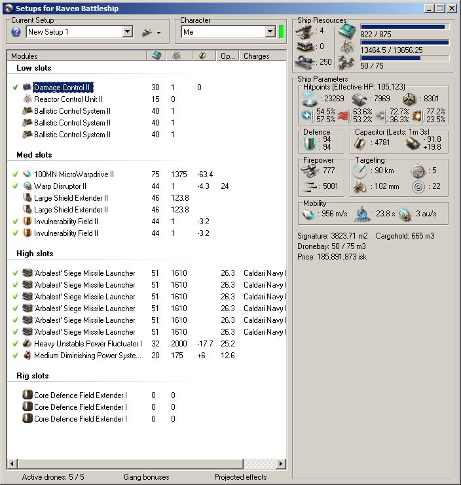Click the max velocity icon showing 956 m/s
Viewport: 461px width, 485px height.
click(x=308, y=214)
